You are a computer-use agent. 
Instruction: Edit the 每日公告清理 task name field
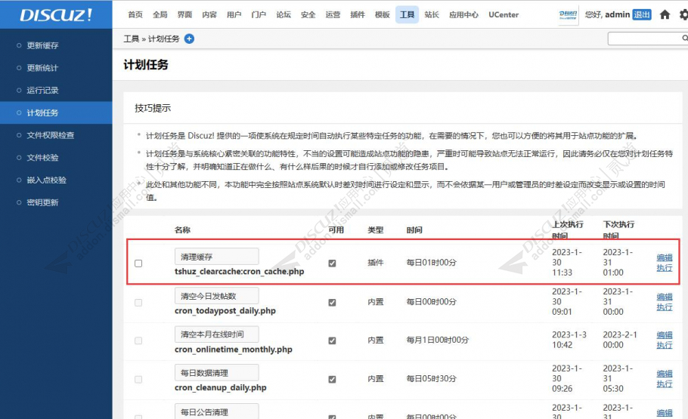(x=216, y=411)
